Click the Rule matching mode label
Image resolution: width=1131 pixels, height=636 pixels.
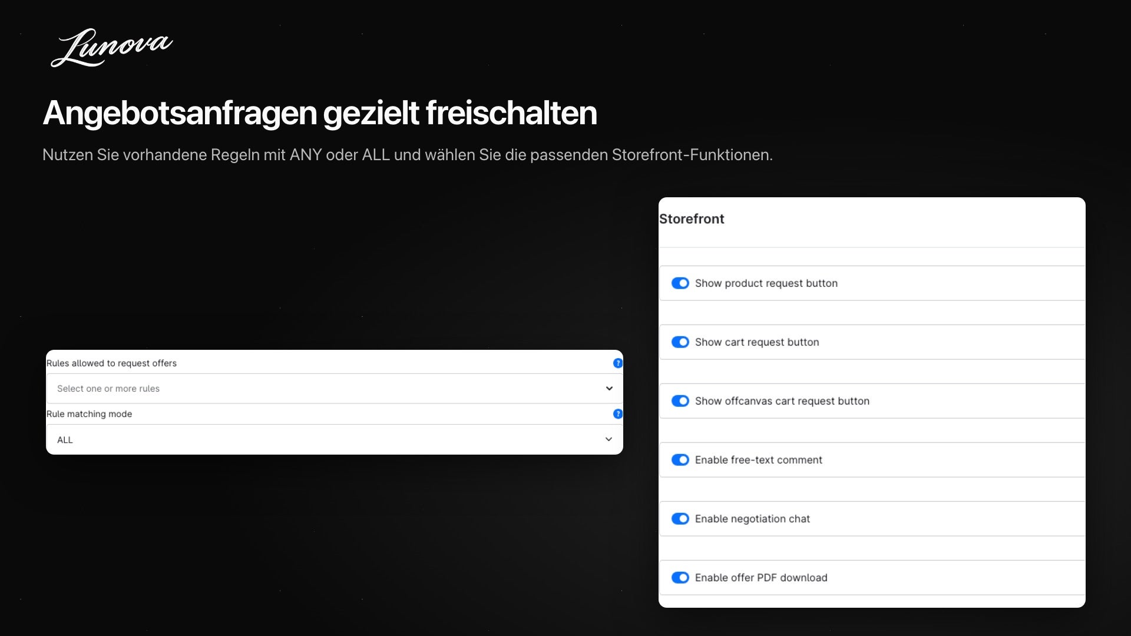tap(89, 414)
